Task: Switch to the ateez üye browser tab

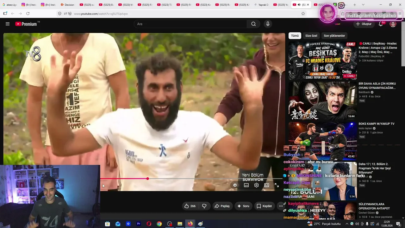Action: click(9, 5)
